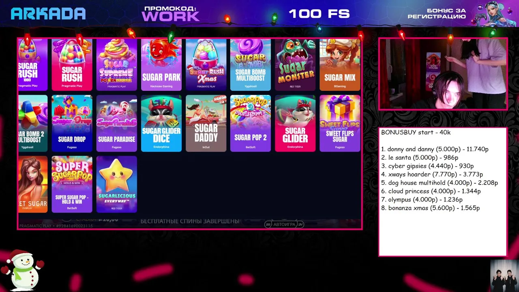Click the webcam video feed
519x292 pixels.
[x=443, y=74]
